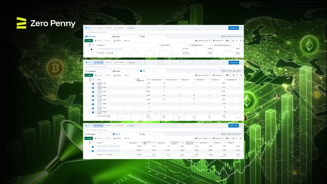Open the CTR (all) column dropdown arrow

[225, 143]
